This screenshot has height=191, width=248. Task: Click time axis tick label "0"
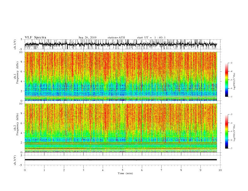[x=25, y=170]
